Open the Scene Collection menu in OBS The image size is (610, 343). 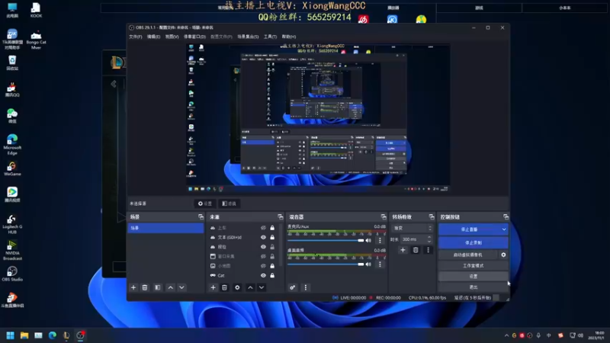248,37
